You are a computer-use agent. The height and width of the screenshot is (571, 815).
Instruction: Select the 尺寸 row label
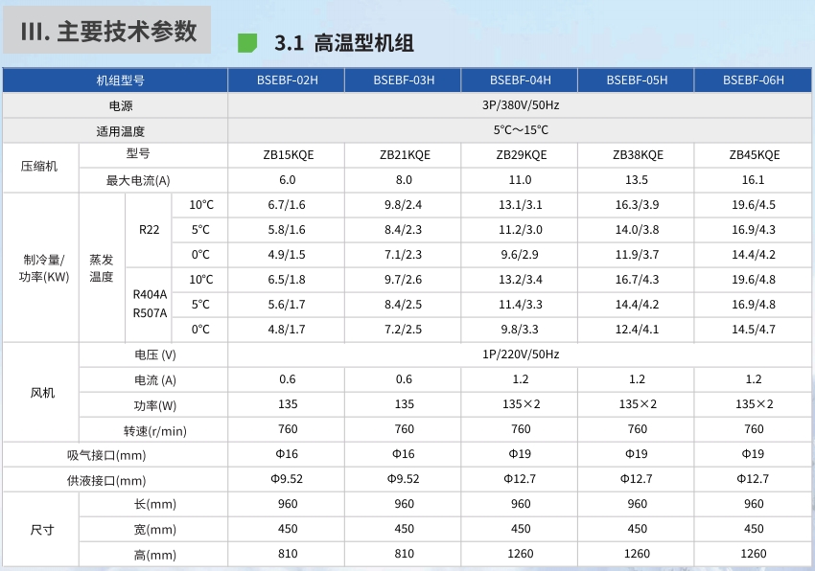click(x=39, y=530)
